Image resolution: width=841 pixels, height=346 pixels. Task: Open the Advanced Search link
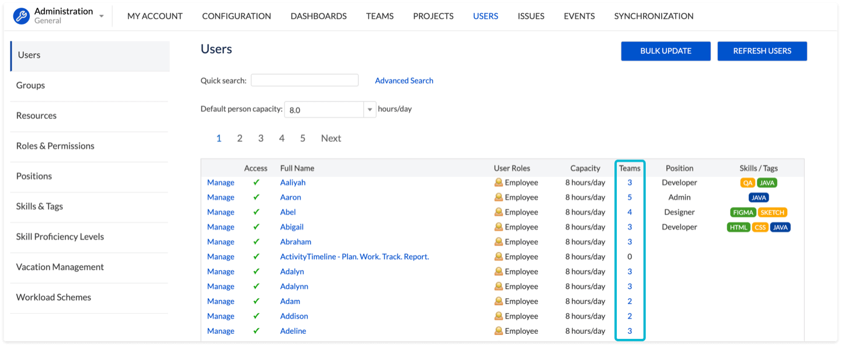(x=404, y=81)
